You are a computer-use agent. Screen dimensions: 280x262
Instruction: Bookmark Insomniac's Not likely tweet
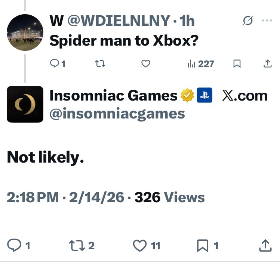(202, 245)
